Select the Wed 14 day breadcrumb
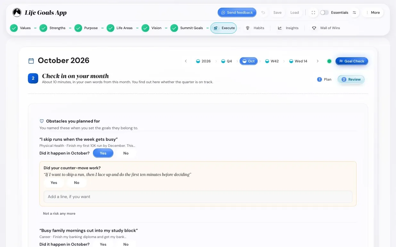 [298, 61]
